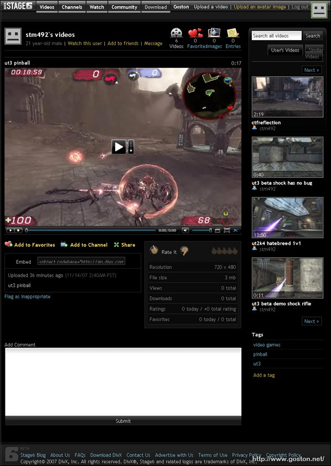Click the blue X player icon
Viewport: 331px width, 466px height.
pyautogui.click(x=236, y=231)
